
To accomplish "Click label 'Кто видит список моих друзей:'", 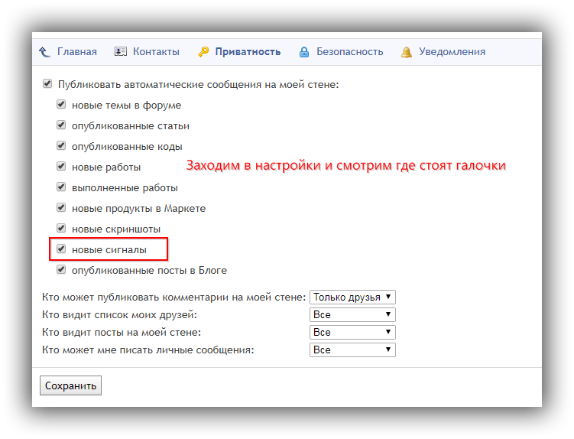I will [120, 315].
